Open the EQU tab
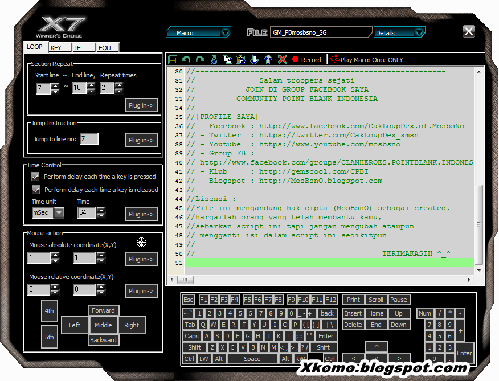The image size is (499, 381). (x=107, y=47)
